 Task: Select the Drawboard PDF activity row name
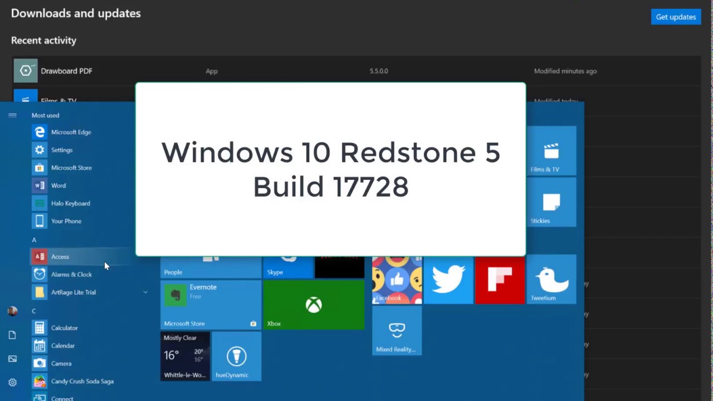click(x=66, y=71)
